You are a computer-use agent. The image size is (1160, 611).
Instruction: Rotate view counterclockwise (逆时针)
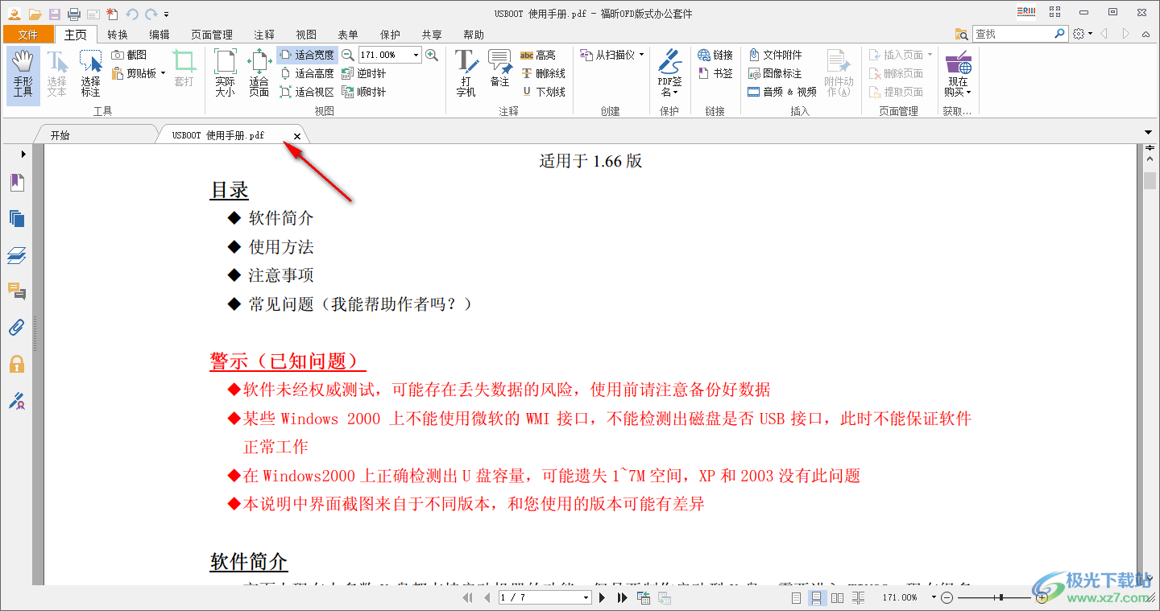pyautogui.click(x=364, y=73)
